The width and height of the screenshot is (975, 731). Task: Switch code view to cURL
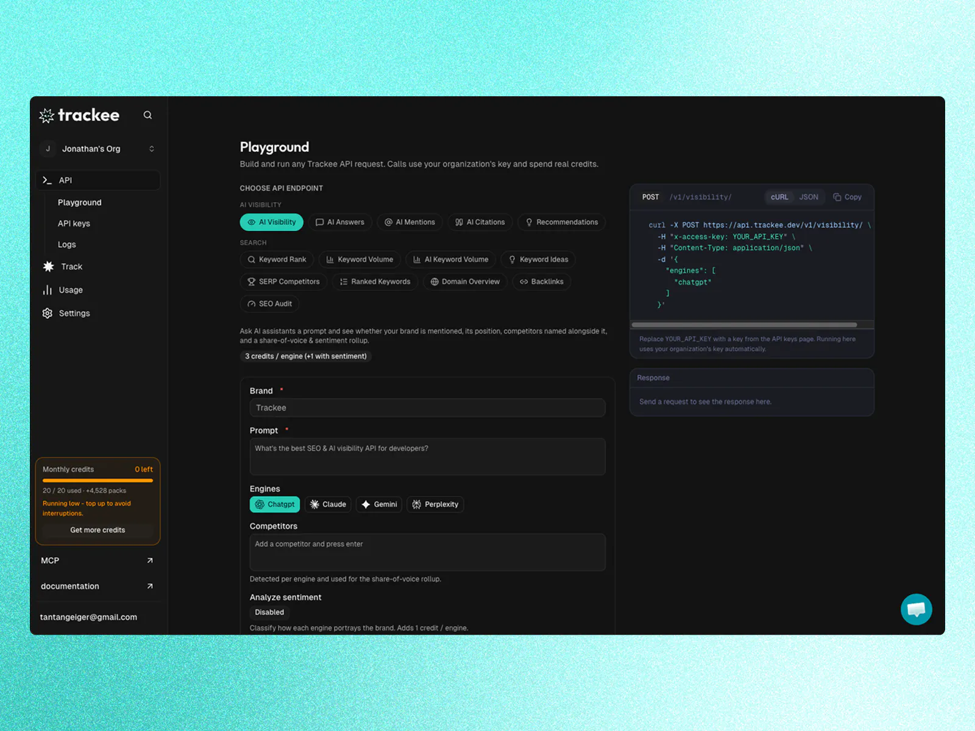[779, 197]
